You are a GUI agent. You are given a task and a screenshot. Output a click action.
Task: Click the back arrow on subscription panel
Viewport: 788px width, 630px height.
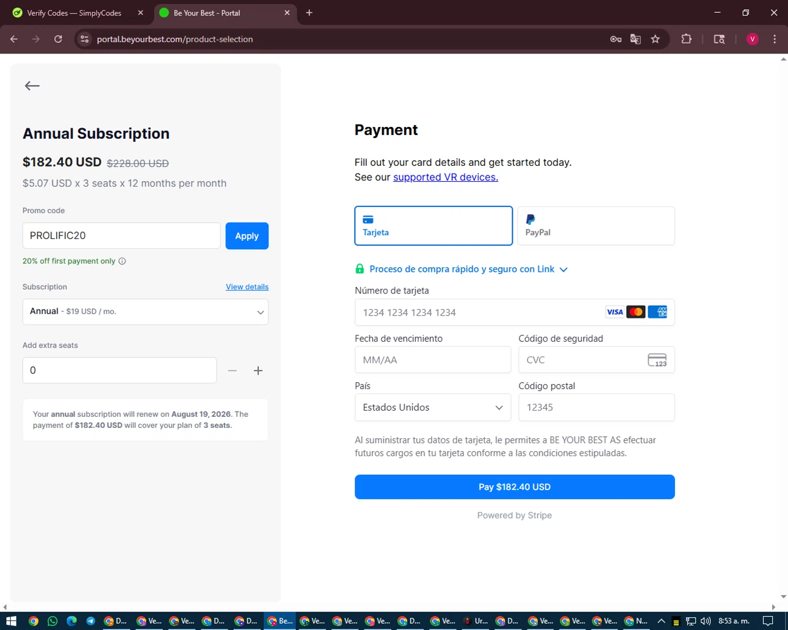pyautogui.click(x=32, y=86)
